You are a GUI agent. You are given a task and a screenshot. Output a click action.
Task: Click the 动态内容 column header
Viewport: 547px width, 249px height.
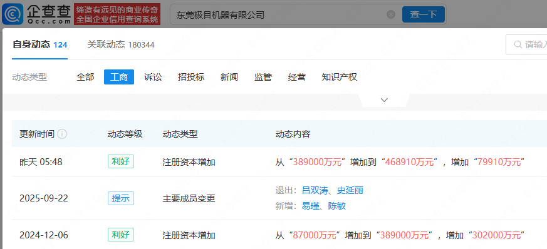pyautogui.click(x=293, y=134)
